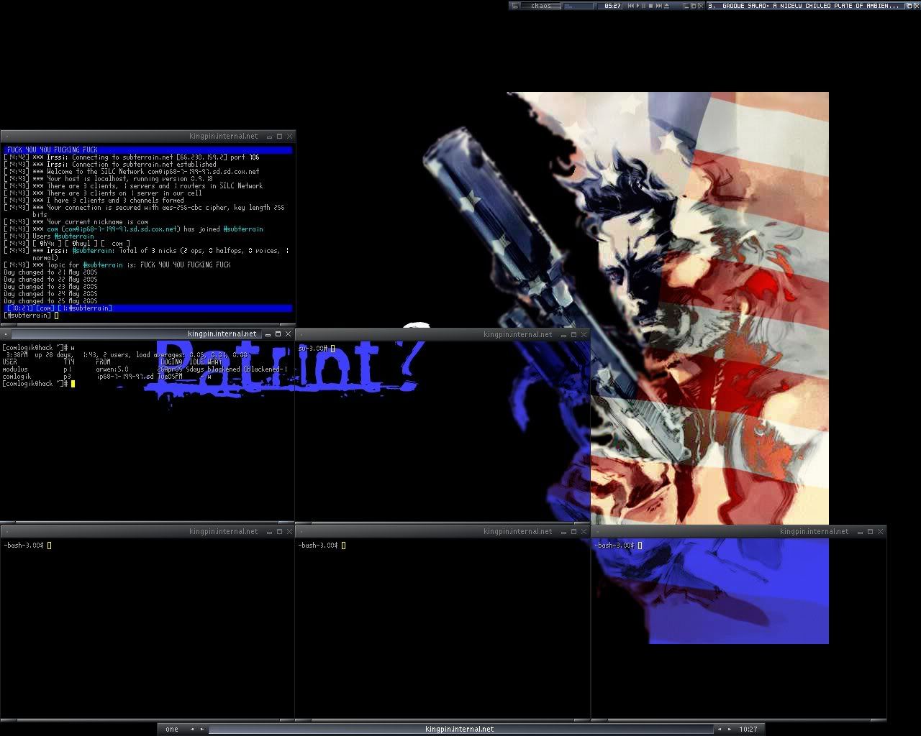Toggle windowshade mode on the music player
Screen dimensions: 921x736
[x=693, y=6]
